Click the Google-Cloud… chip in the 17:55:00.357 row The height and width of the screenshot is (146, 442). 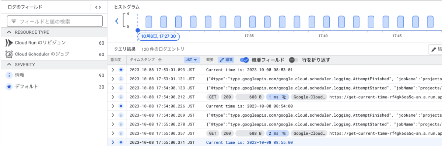309,133
